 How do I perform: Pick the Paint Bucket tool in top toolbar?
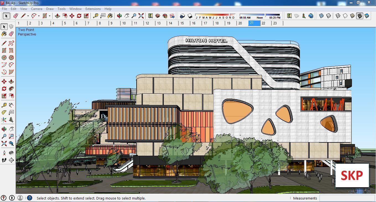pyautogui.click(x=110, y=16)
